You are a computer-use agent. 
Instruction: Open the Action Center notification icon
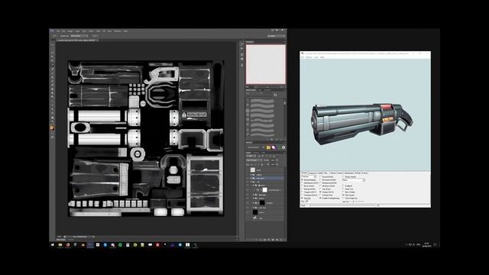435,244
